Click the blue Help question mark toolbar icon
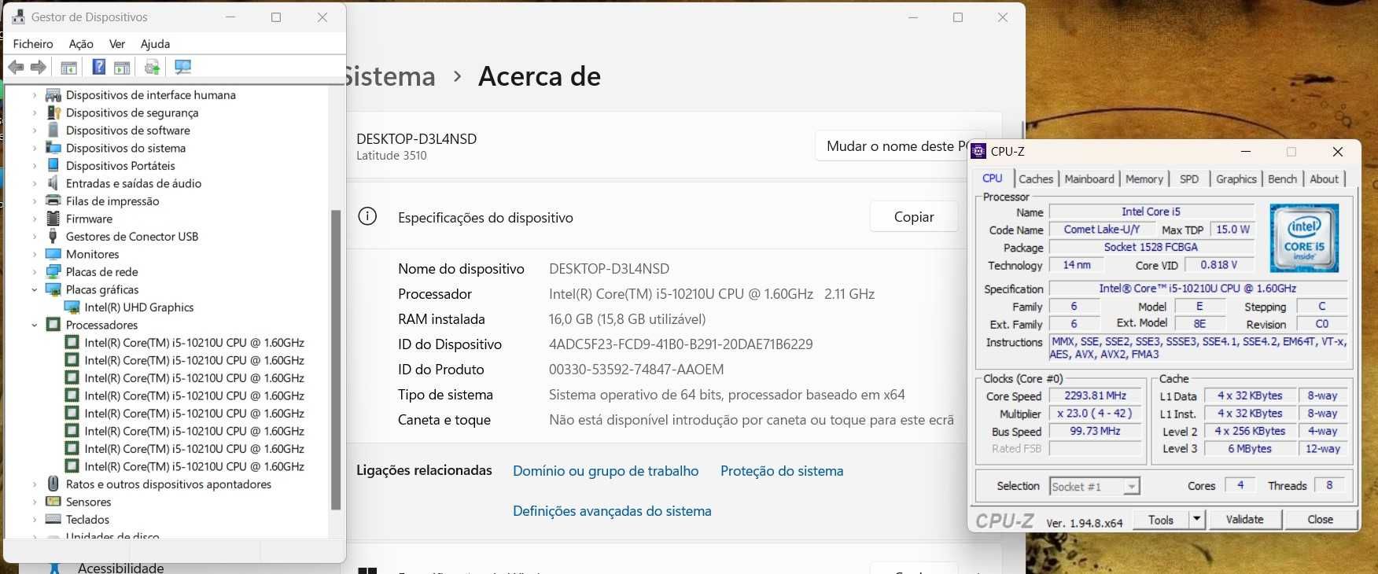 click(98, 67)
